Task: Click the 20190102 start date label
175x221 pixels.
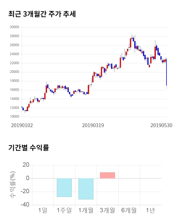Action: [22, 125]
